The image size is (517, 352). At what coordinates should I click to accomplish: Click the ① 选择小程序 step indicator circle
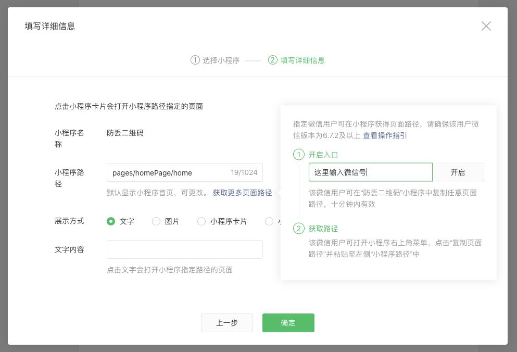coord(195,60)
